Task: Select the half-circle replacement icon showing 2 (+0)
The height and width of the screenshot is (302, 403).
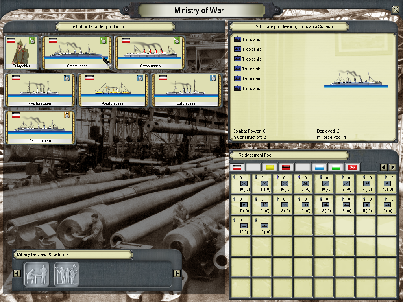Action: 263,205
